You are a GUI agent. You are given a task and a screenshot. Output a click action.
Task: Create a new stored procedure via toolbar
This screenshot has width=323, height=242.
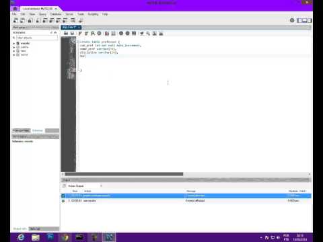pyautogui.click(x=59, y=21)
